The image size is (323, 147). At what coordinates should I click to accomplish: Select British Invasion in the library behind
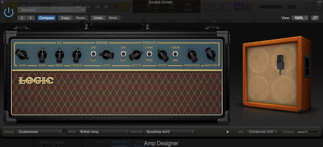pos(52,142)
